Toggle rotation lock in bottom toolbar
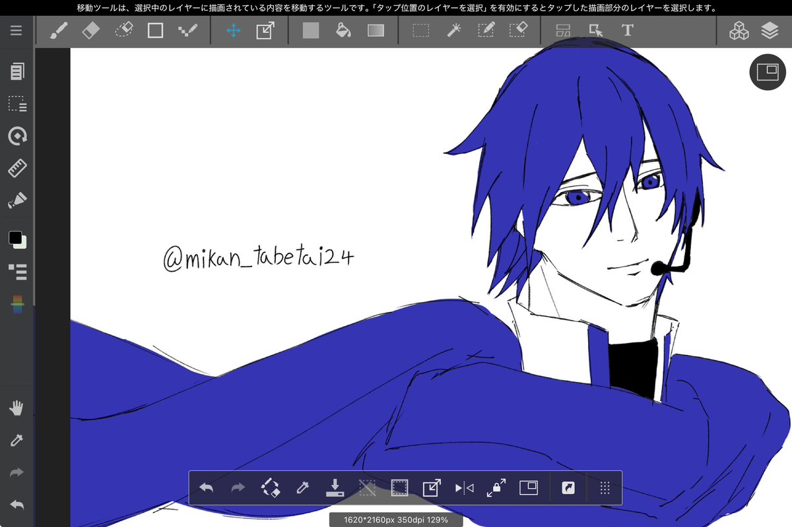792x527 pixels. tap(495, 487)
